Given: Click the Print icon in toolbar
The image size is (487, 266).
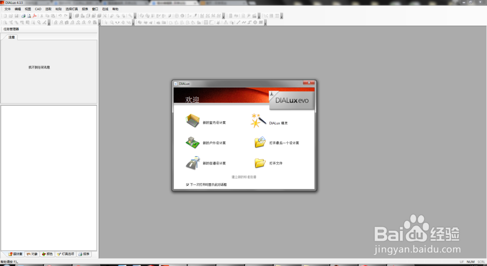Looking at the screenshot, I should pyautogui.click(x=23, y=16).
